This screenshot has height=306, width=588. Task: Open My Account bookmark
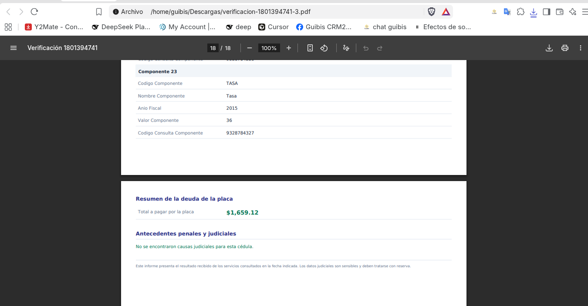pos(187,27)
